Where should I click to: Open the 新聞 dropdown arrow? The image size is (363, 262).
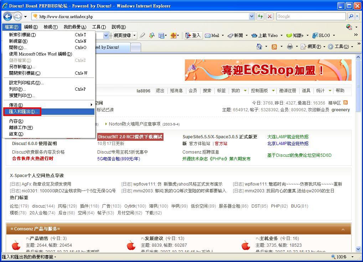247,35
